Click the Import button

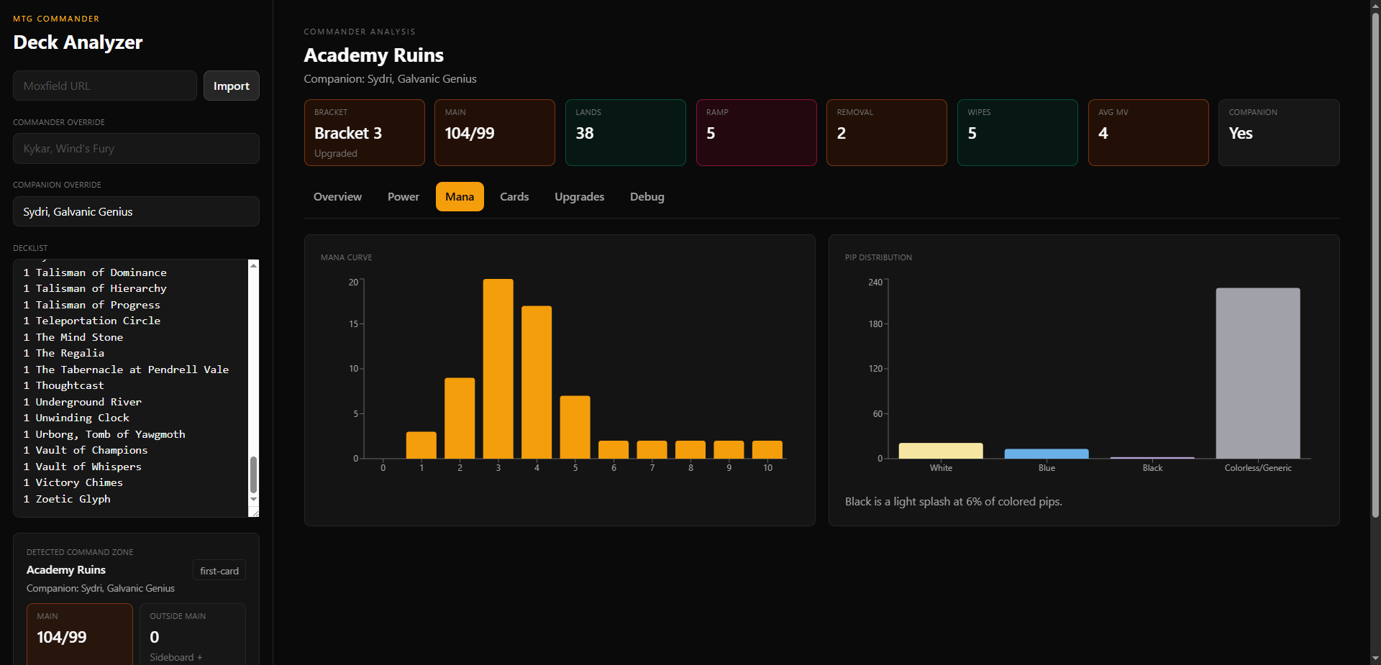pos(231,86)
